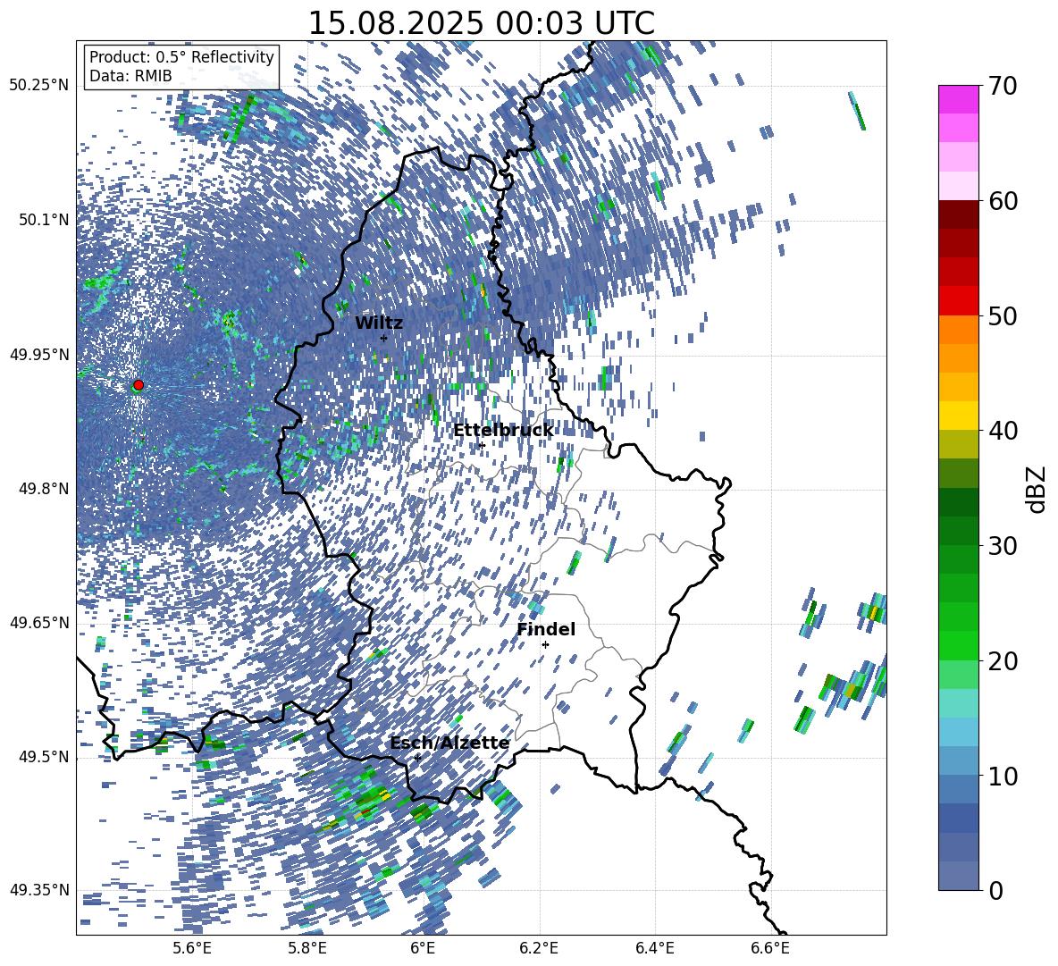Click the 49.95°N latitude label
Screen dimensions: 1058x966
(38, 354)
